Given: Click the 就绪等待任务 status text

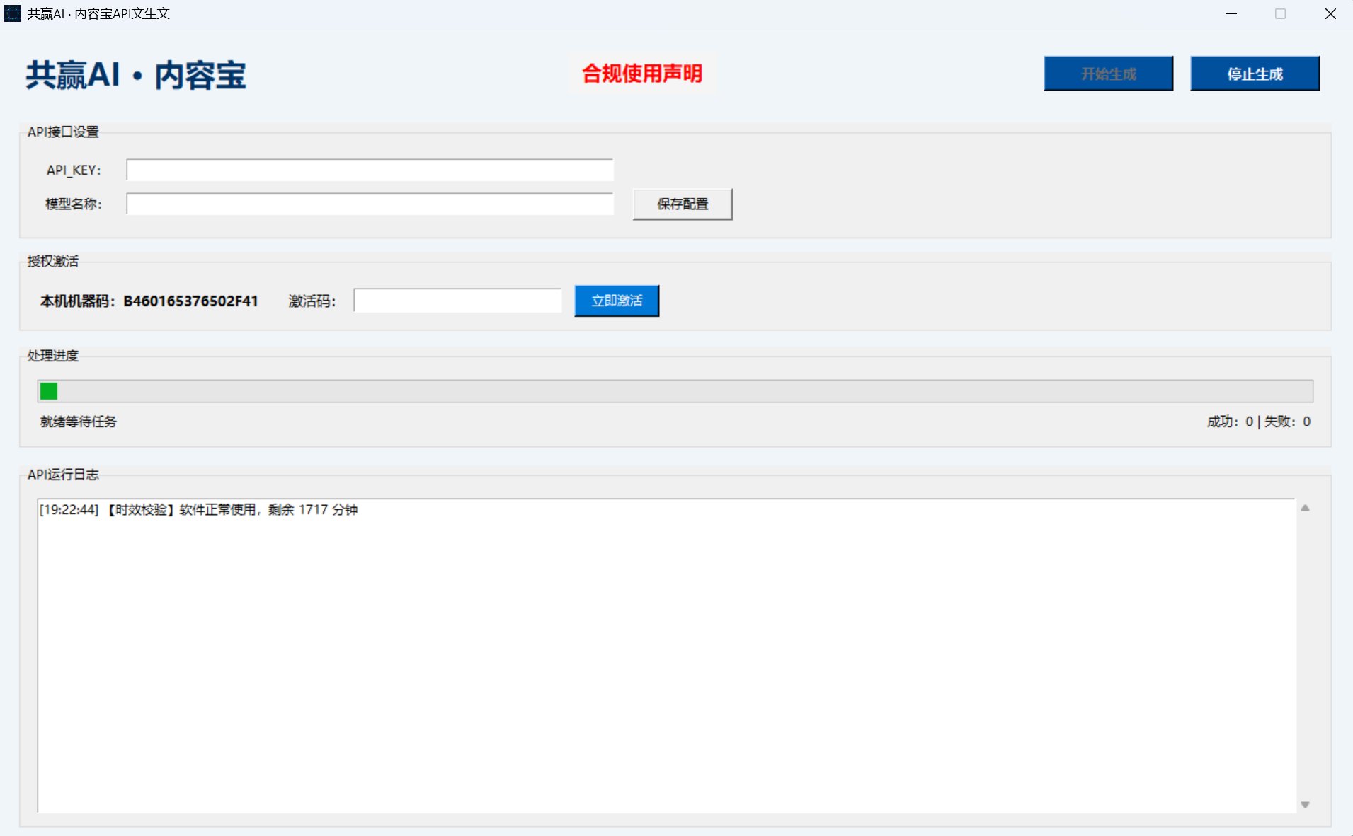Looking at the screenshot, I should 78,422.
